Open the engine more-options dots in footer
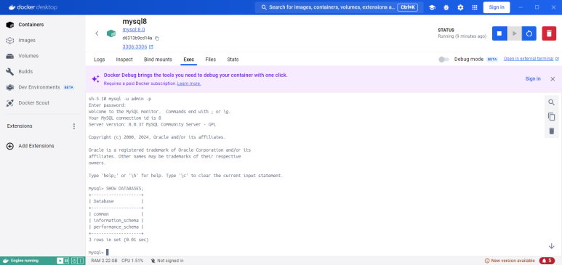The width and height of the screenshot is (562, 265). click(x=80, y=261)
